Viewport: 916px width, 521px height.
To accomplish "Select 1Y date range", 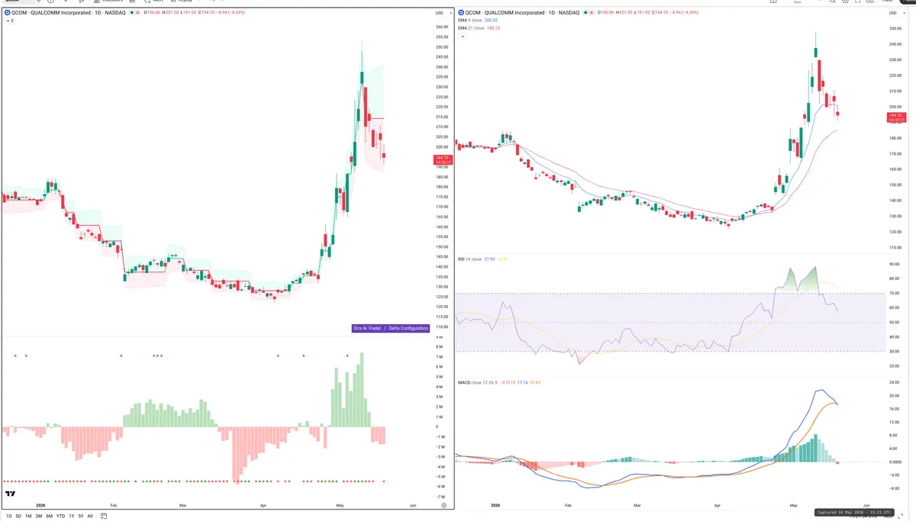I will pyautogui.click(x=72, y=516).
